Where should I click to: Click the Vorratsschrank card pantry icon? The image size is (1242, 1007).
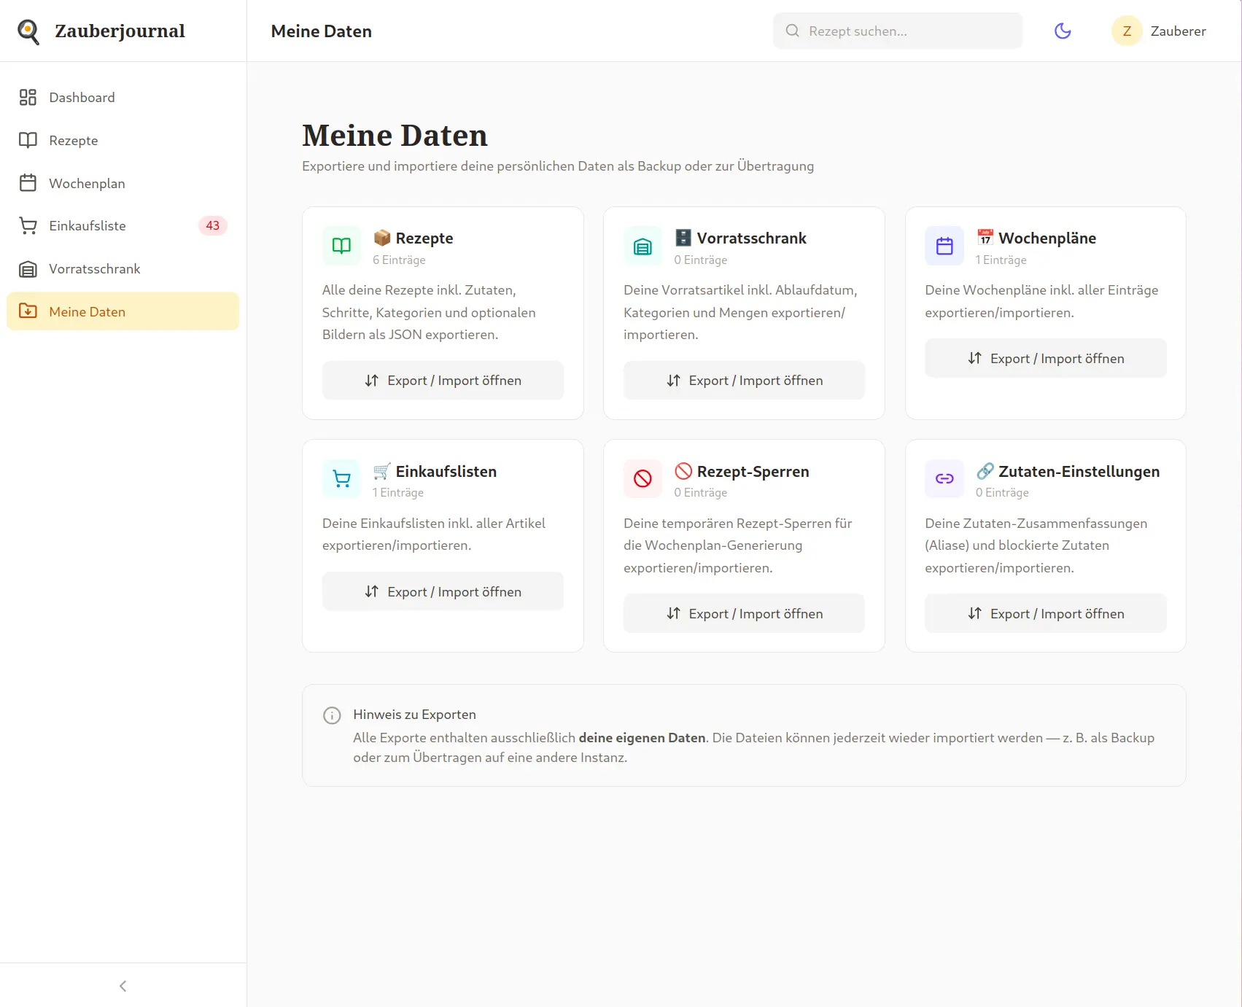pos(643,246)
